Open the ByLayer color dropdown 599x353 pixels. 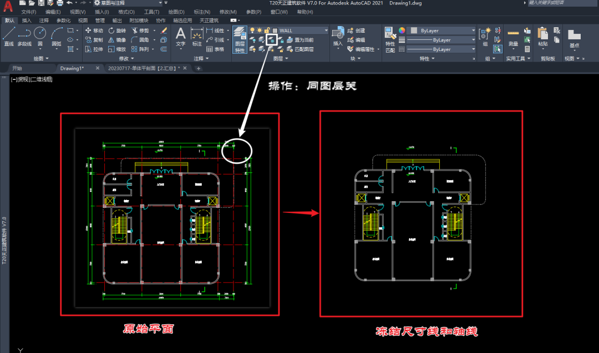(x=474, y=30)
